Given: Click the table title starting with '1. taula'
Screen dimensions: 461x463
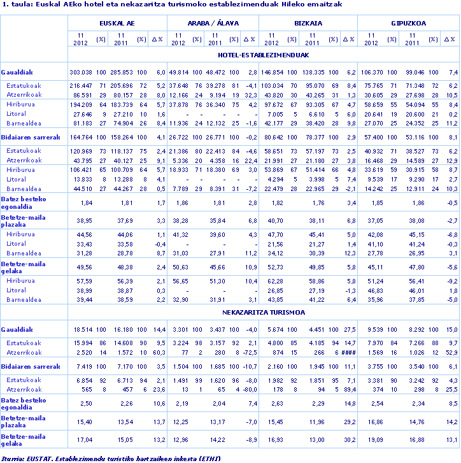Looking at the screenshot, I should (172, 4).
